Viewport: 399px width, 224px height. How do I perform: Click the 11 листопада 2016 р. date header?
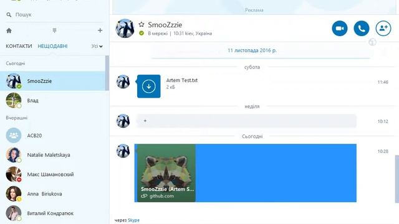click(252, 50)
